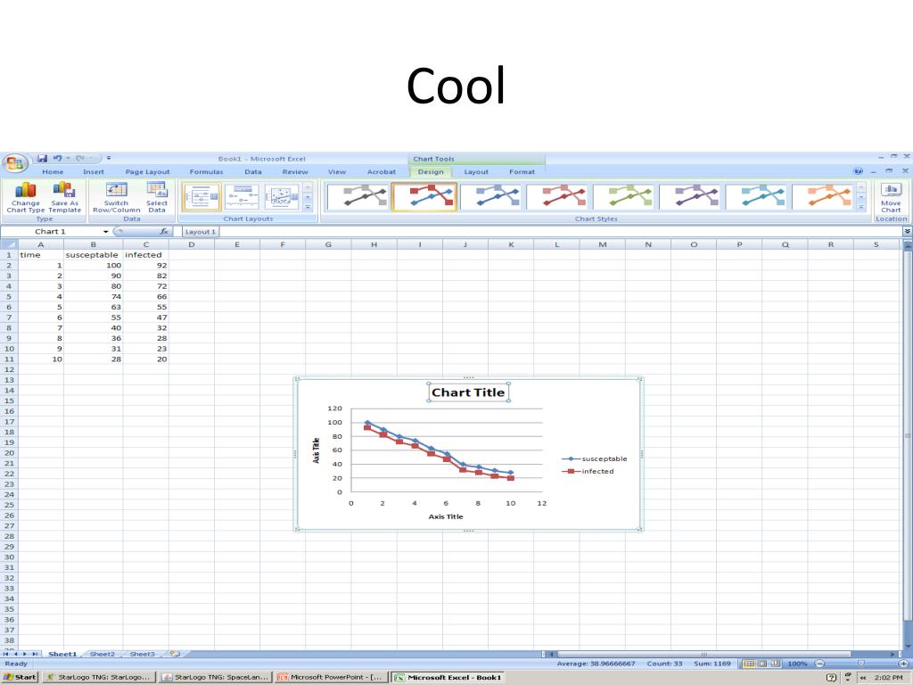Screen dimensions: 913x685
Task: Click Save As Template
Action: 64,197
